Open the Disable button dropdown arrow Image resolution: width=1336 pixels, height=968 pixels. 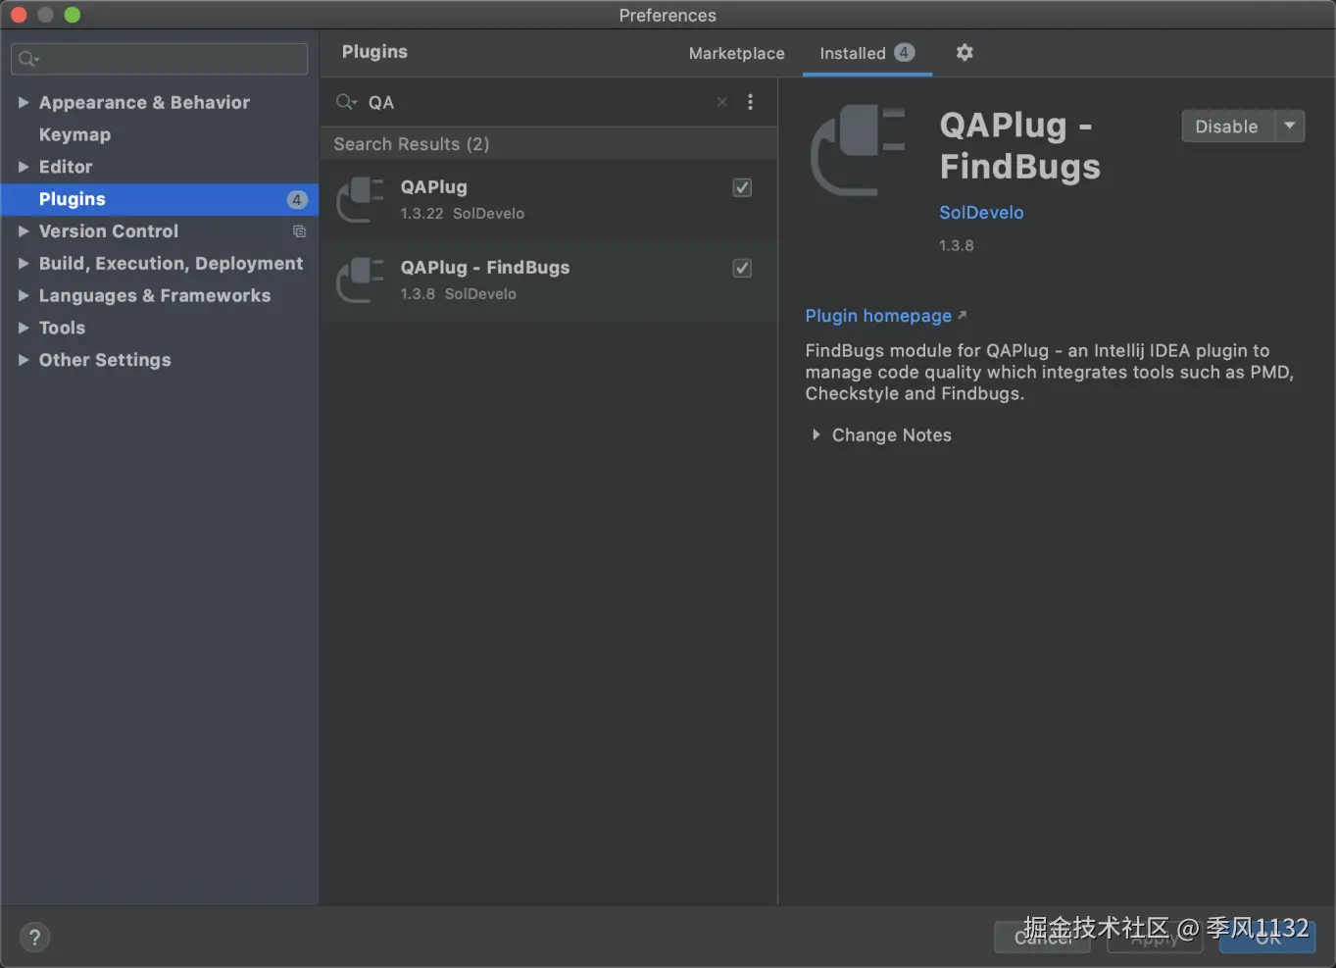click(1290, 126)
